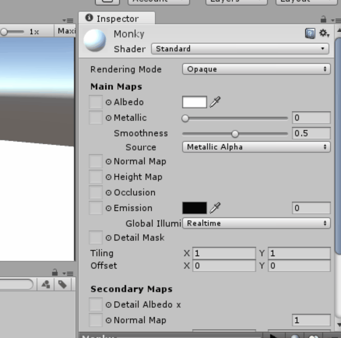Click the Albedo texture slot
341x338 pixels.
coord(96,102)
